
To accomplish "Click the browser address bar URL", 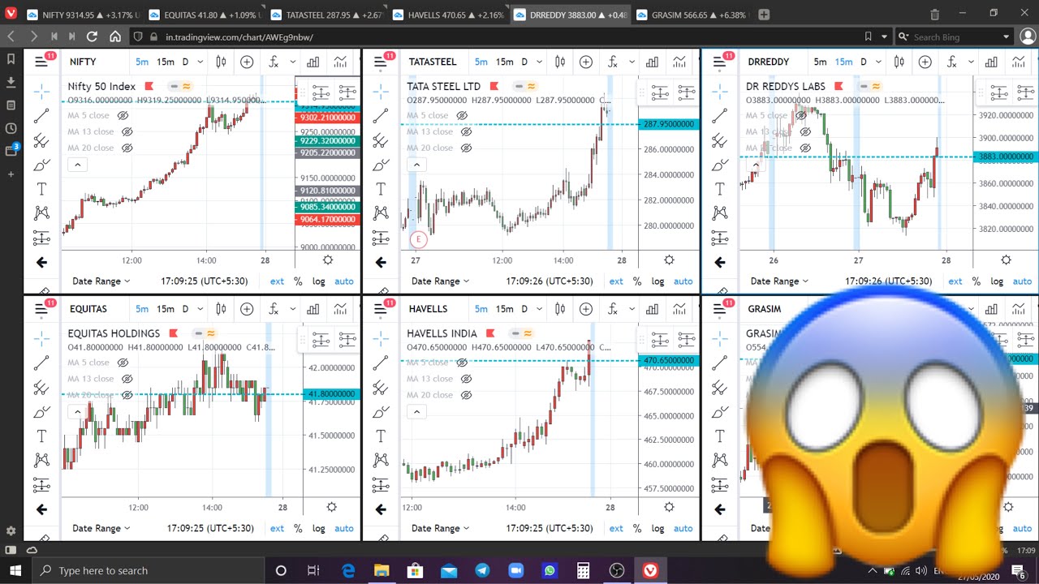I will point(239,37).
